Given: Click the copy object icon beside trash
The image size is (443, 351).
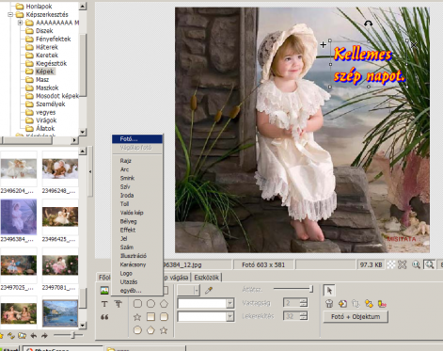Looking at the screenshot, I should pyautogui.click(x=342, y=303).
